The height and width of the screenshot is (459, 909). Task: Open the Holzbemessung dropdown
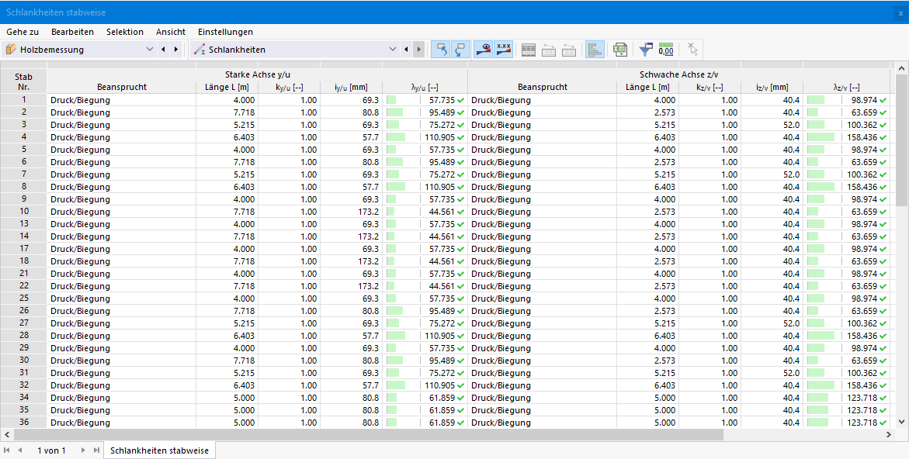(79, 50)
